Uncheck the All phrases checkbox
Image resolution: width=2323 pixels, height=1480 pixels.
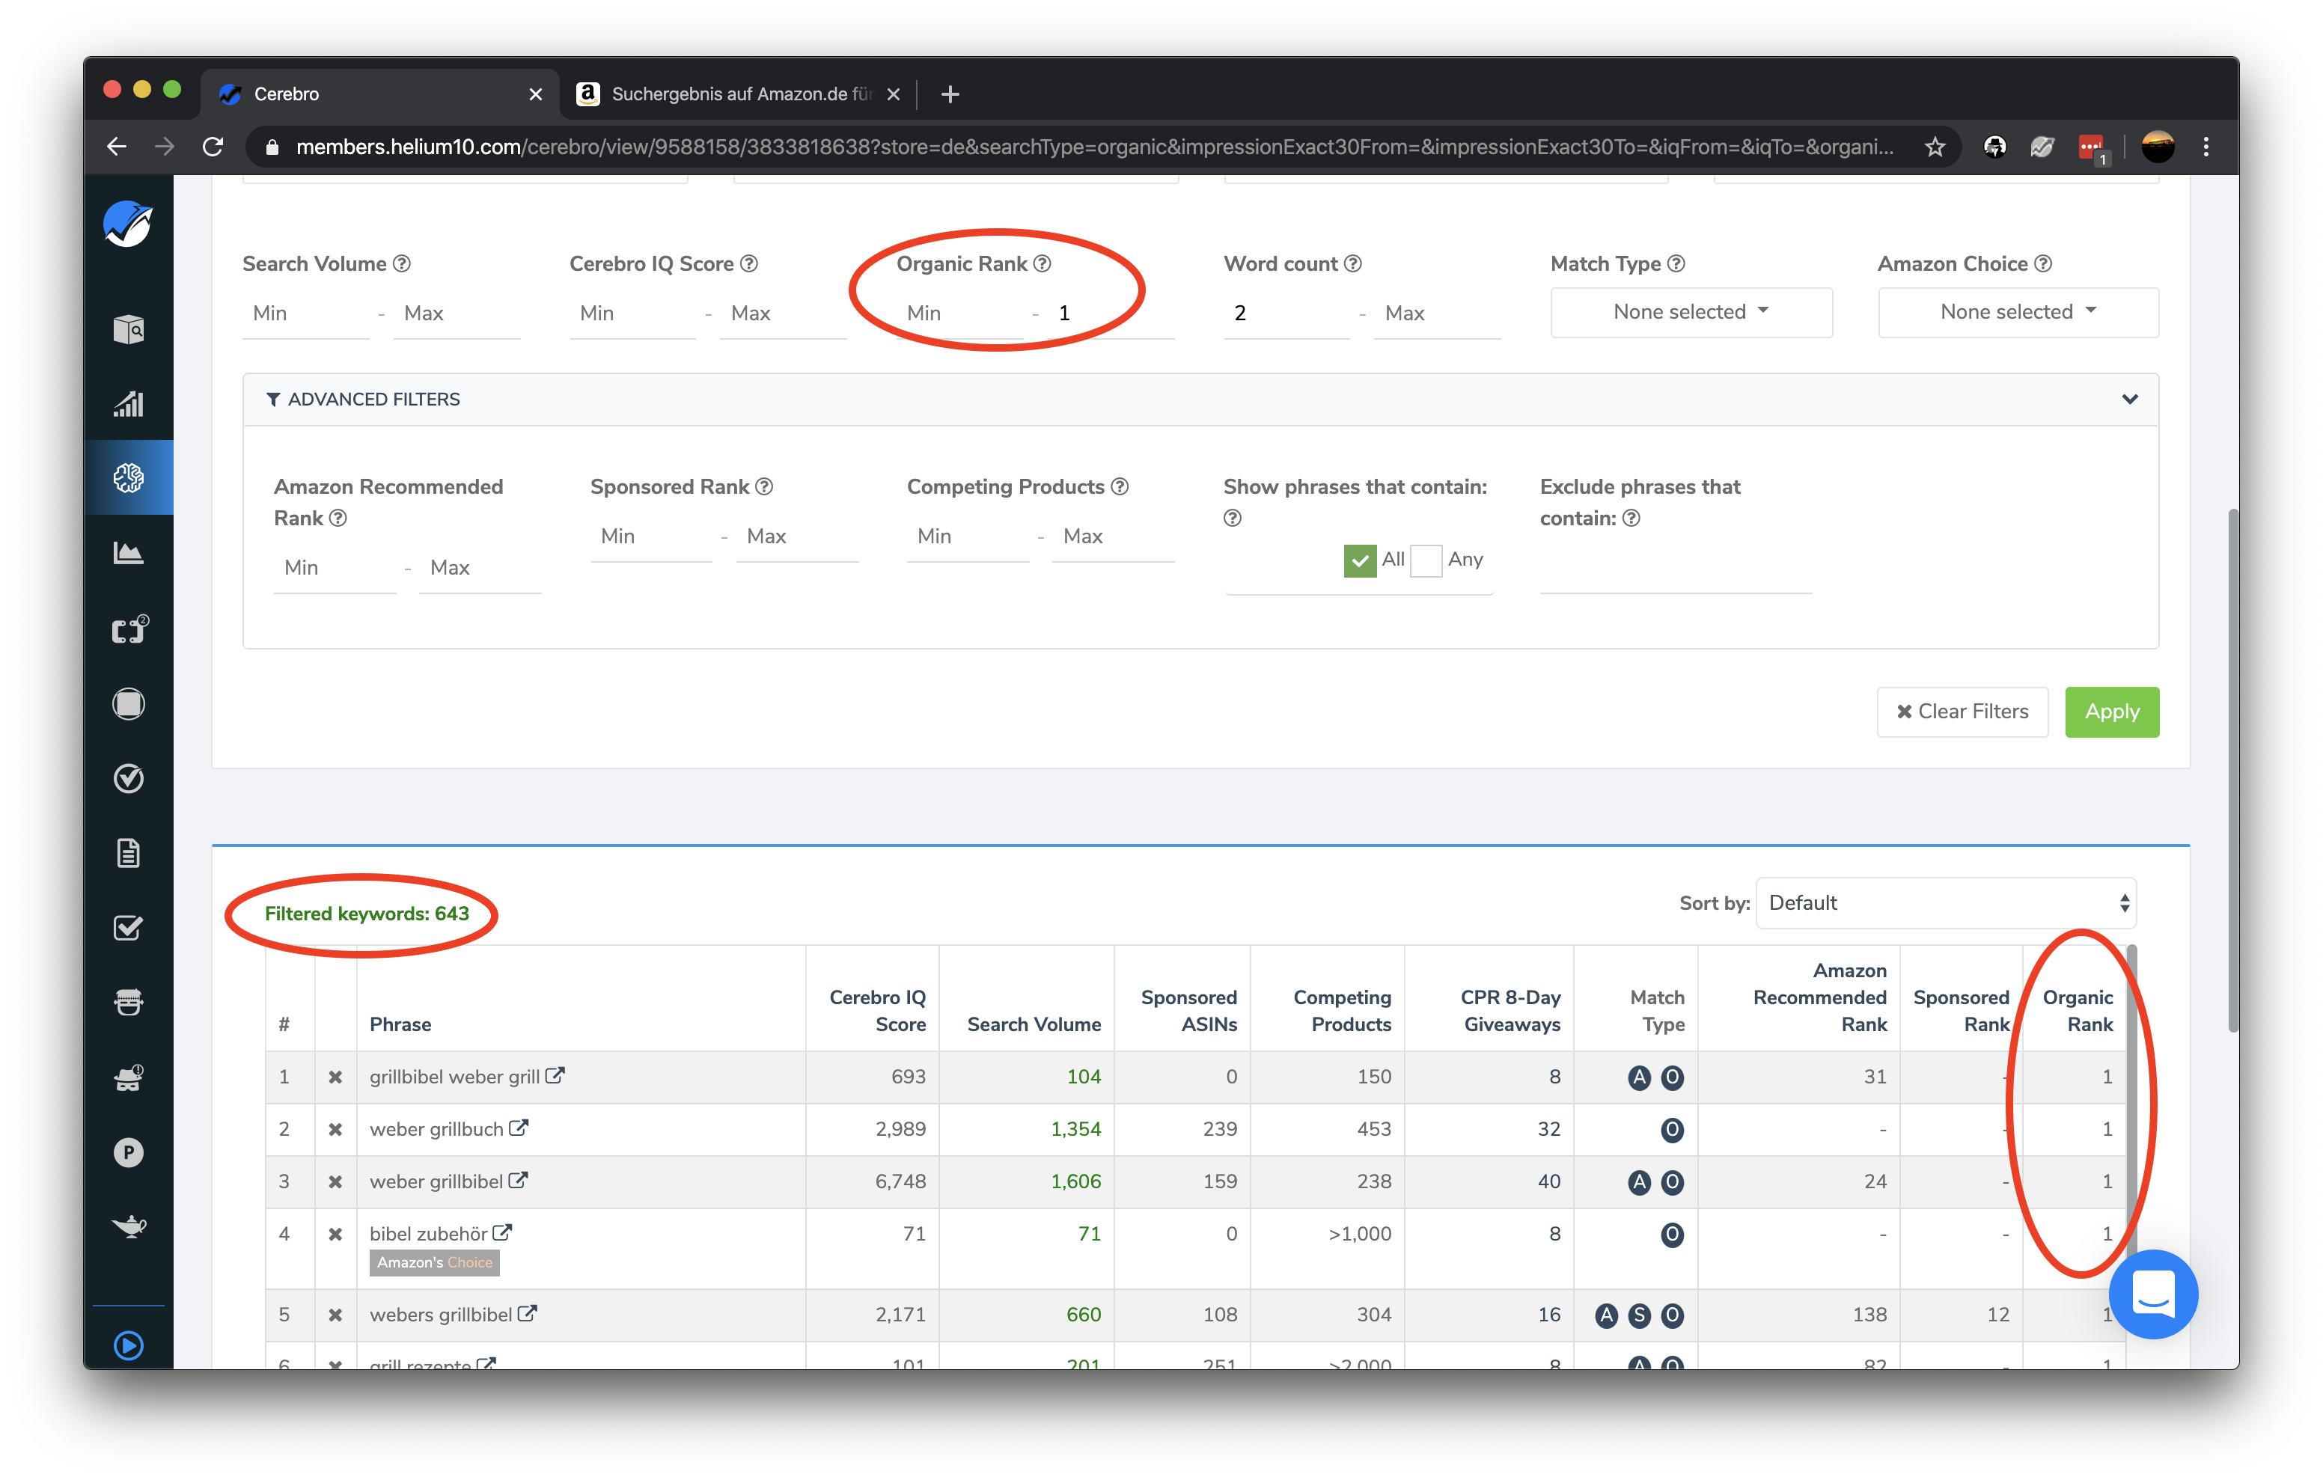point(1359,560)
